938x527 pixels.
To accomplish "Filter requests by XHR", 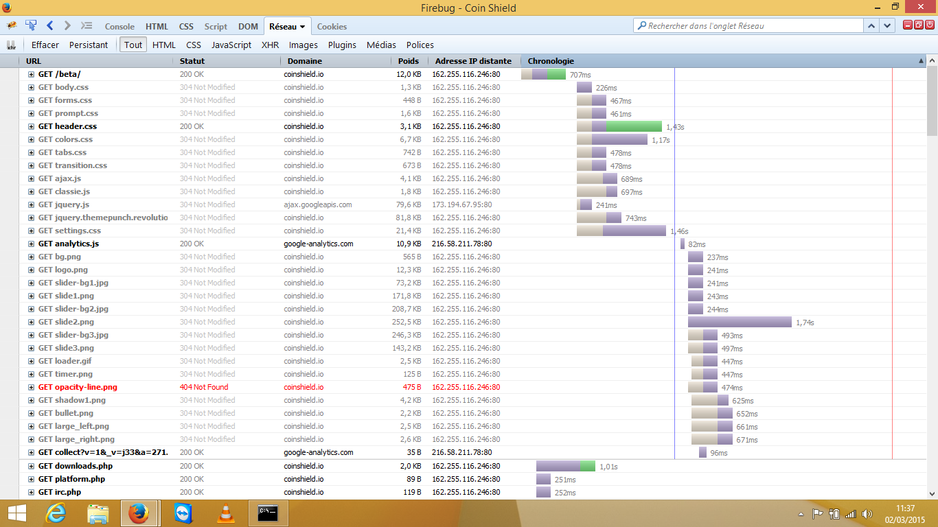I will 270,45.
